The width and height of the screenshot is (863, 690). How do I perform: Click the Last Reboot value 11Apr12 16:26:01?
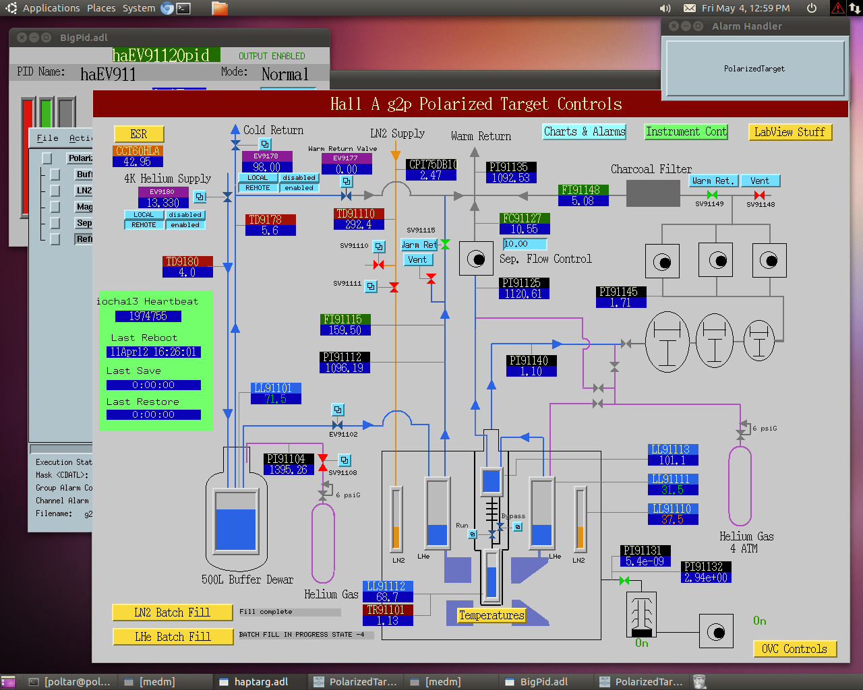click(x=153, y=352)
